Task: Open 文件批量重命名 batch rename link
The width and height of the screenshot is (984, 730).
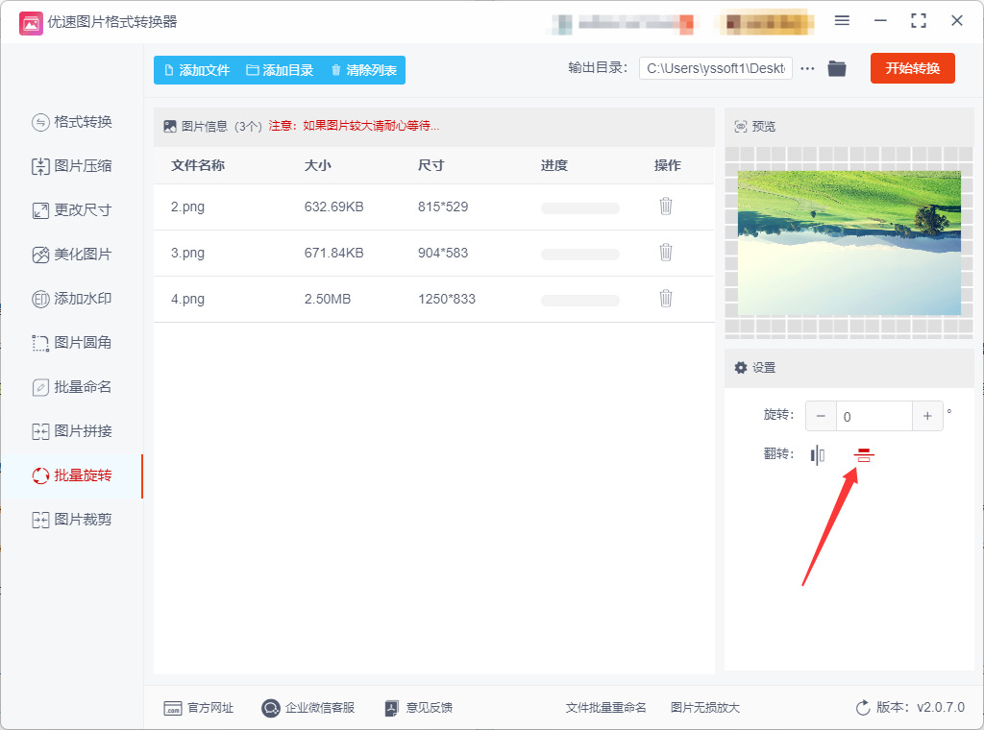Action: point(605,708)
